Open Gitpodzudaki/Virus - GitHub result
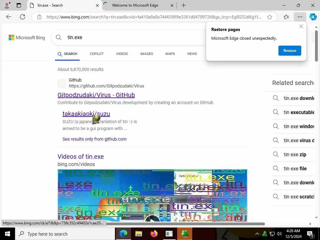 point(96,95)
